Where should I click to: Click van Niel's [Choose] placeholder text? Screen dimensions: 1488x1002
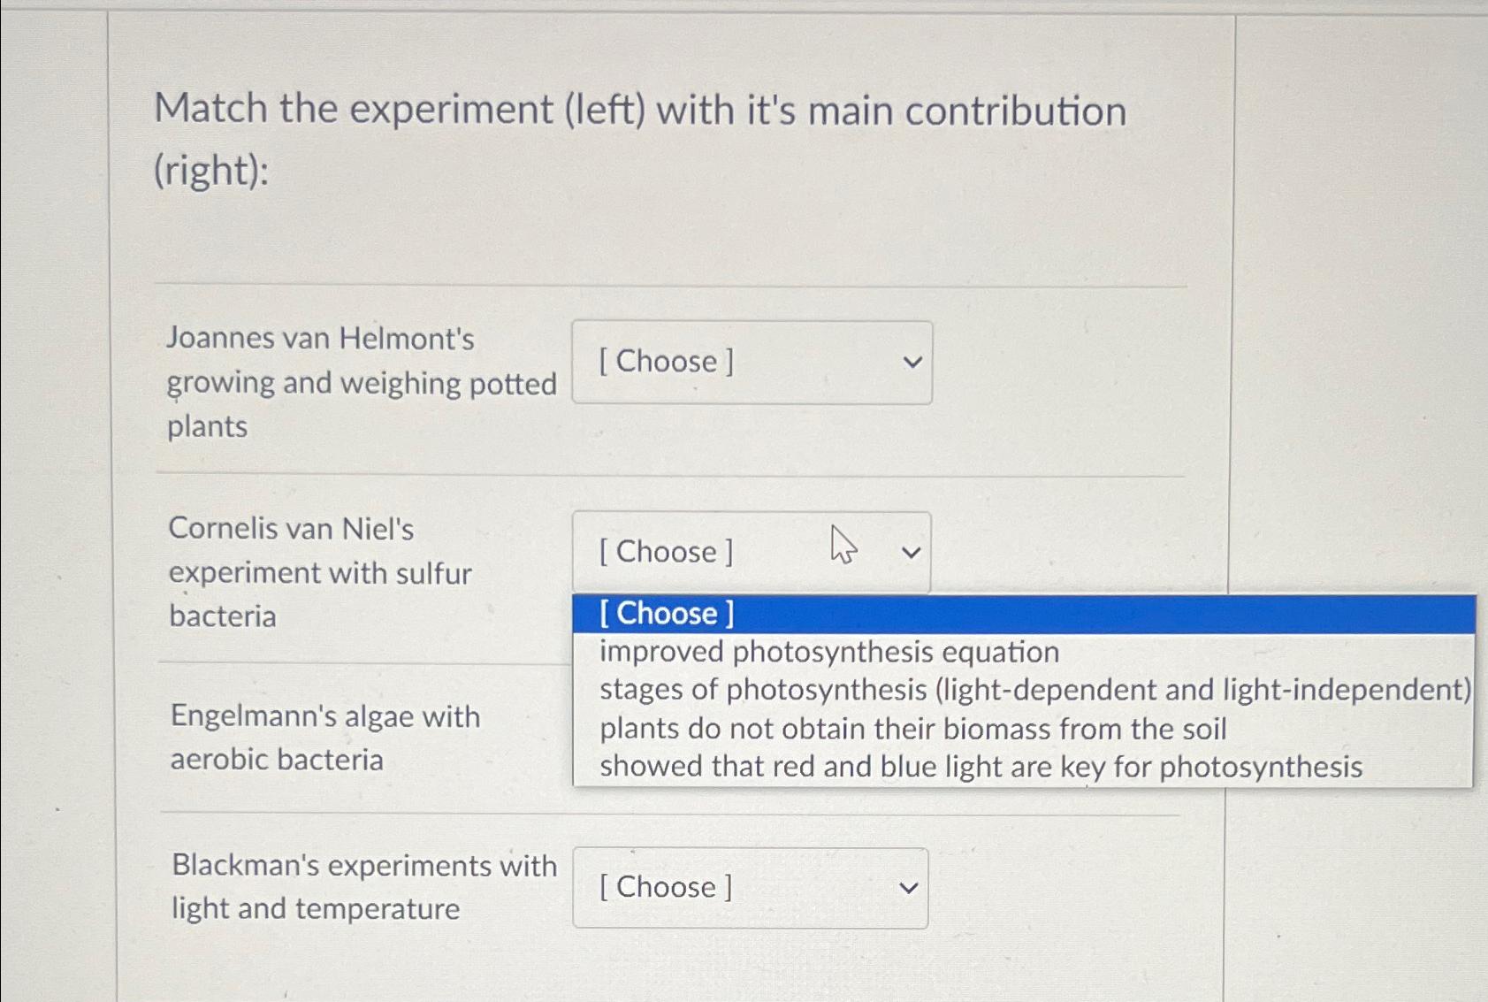pos(666,552)
